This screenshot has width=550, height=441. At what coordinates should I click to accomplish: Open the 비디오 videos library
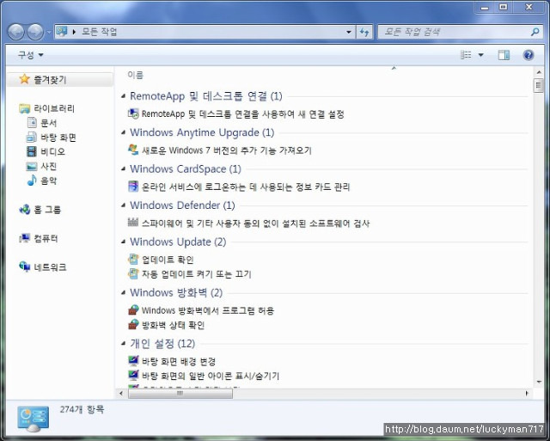52,151
